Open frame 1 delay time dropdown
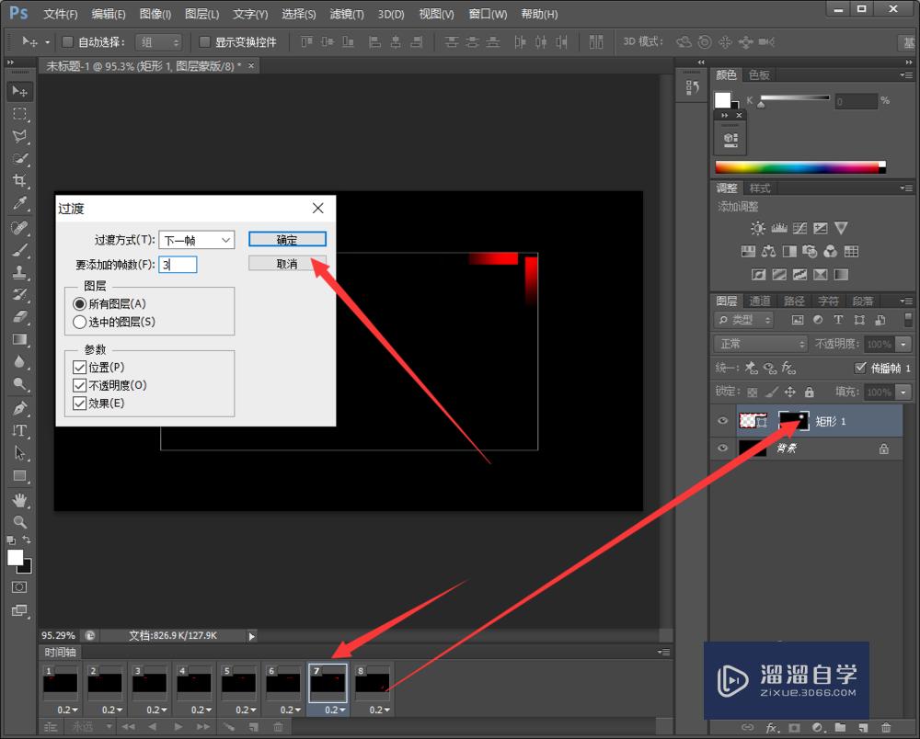Viewport: 920px width, 739px height. tap(67, 710)
